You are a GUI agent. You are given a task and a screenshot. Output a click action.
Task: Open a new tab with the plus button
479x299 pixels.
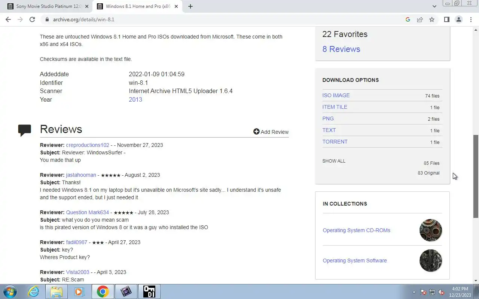coord(190,6)
